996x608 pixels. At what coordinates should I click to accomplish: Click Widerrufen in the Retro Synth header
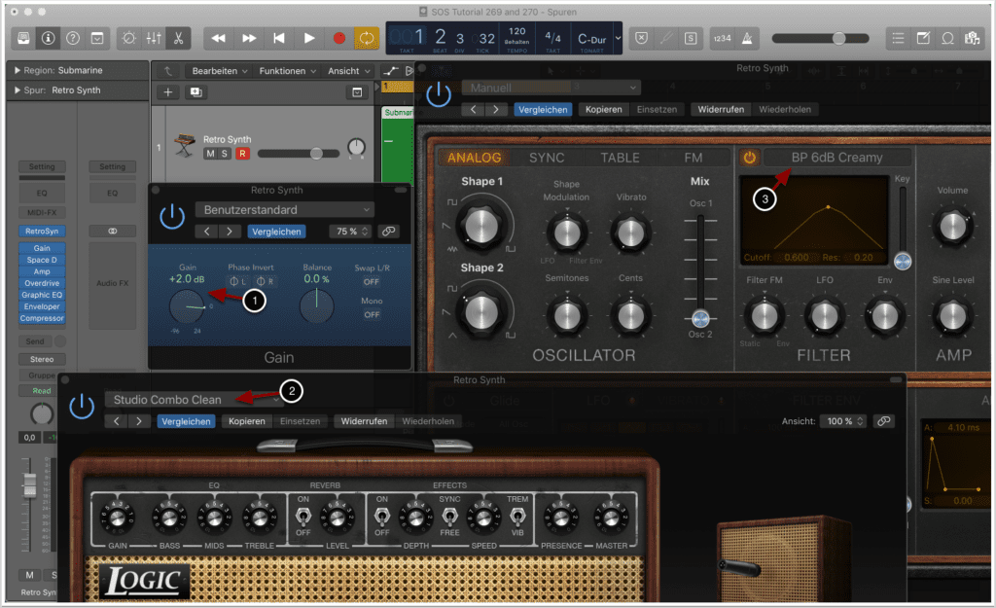pyautogui.click(x=721, y=109)
